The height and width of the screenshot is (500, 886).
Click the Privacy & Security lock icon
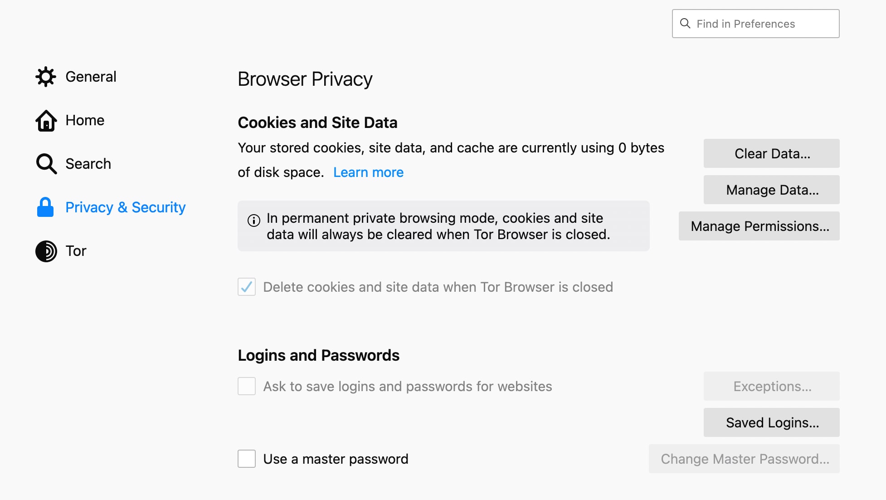(x=46, y=206)
